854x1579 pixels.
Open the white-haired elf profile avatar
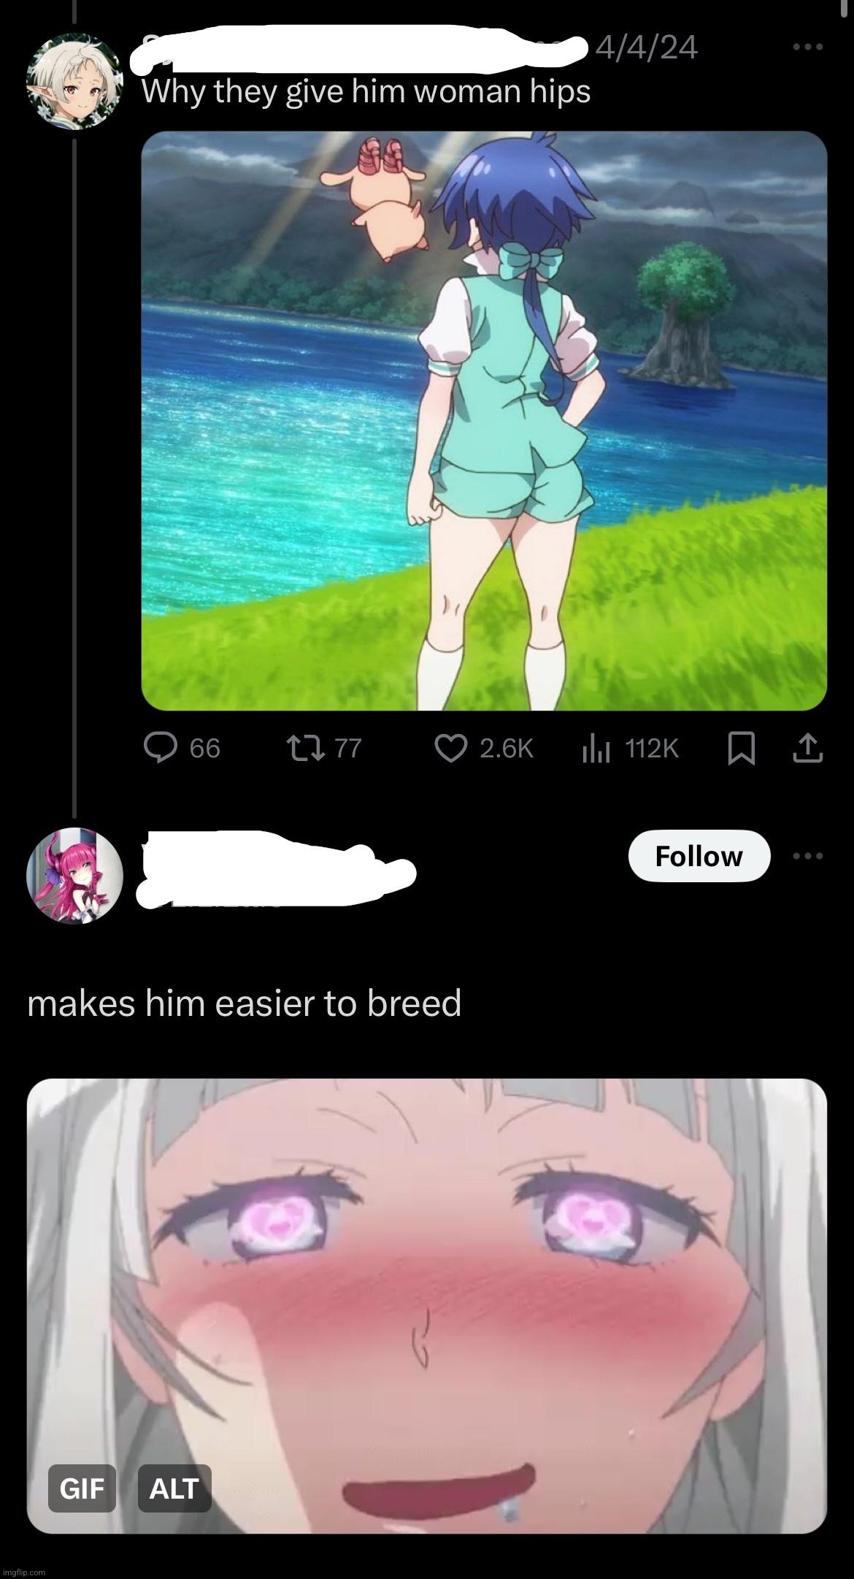coord(74,81)
